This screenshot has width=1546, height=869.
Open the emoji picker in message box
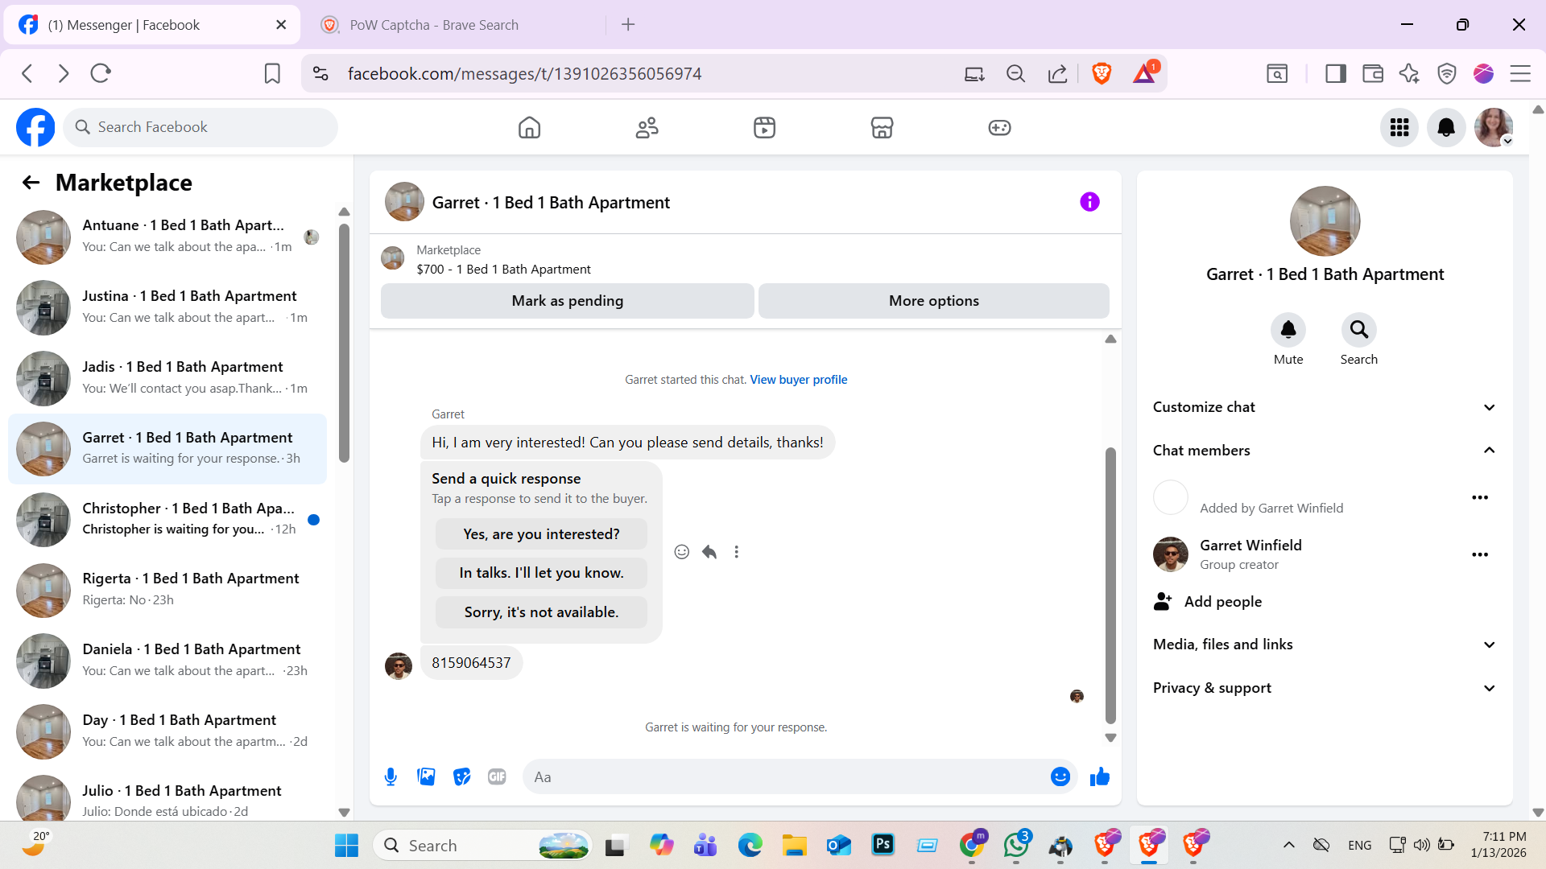[x=1060, y=776]
